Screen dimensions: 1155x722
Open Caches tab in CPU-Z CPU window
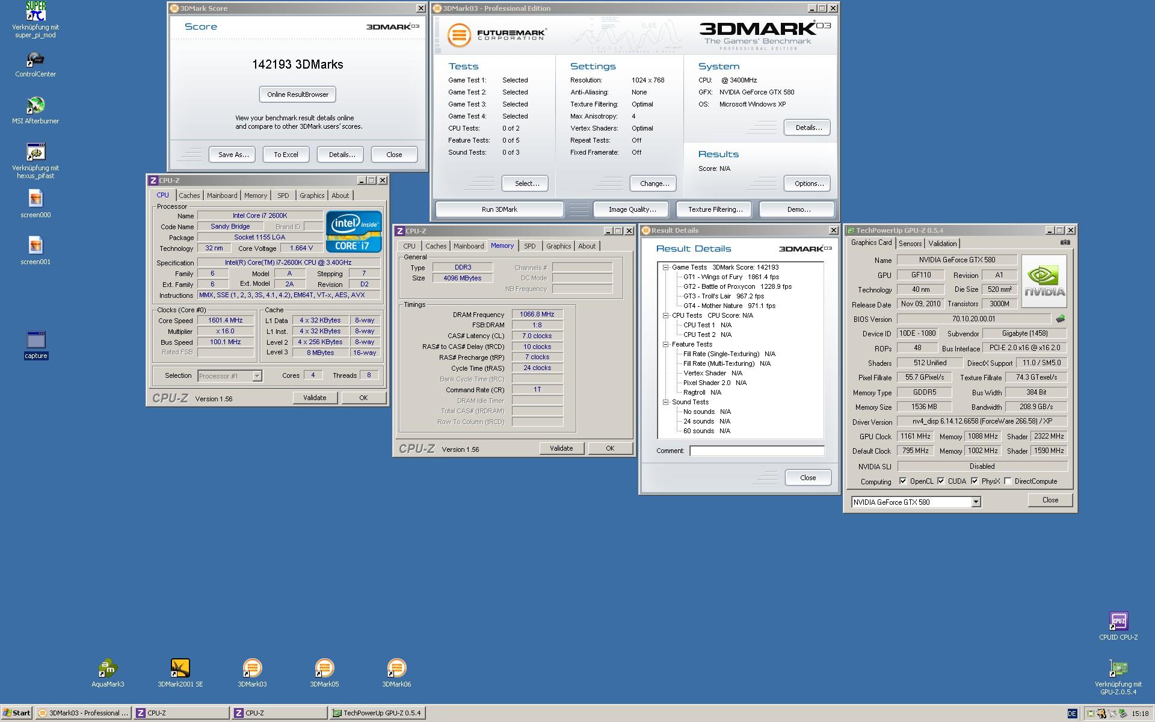[x=189, y=196]
